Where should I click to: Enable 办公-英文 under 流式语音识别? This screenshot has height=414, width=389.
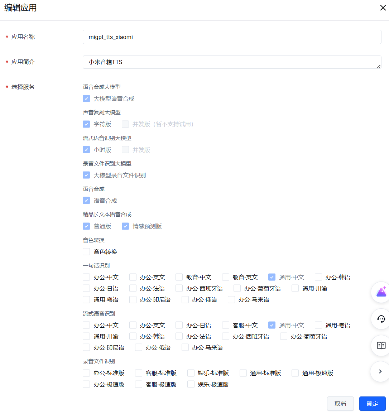[x=133, y=325]
